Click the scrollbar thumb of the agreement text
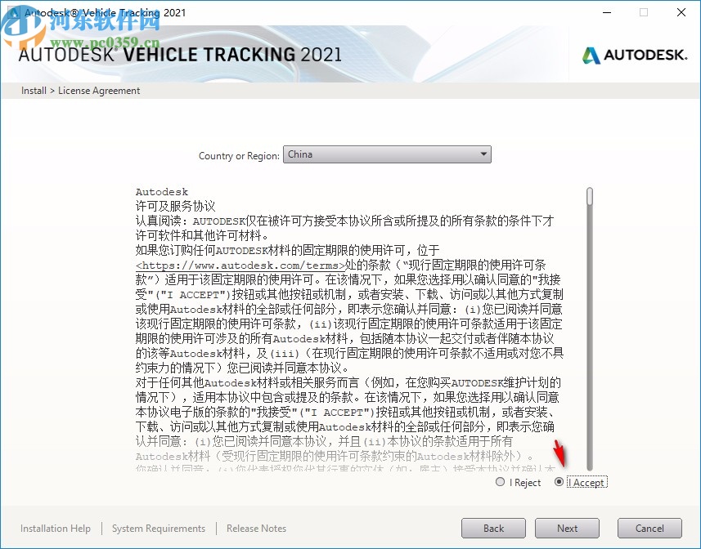The height and width of the screenshot is (549, 701). 589,196
